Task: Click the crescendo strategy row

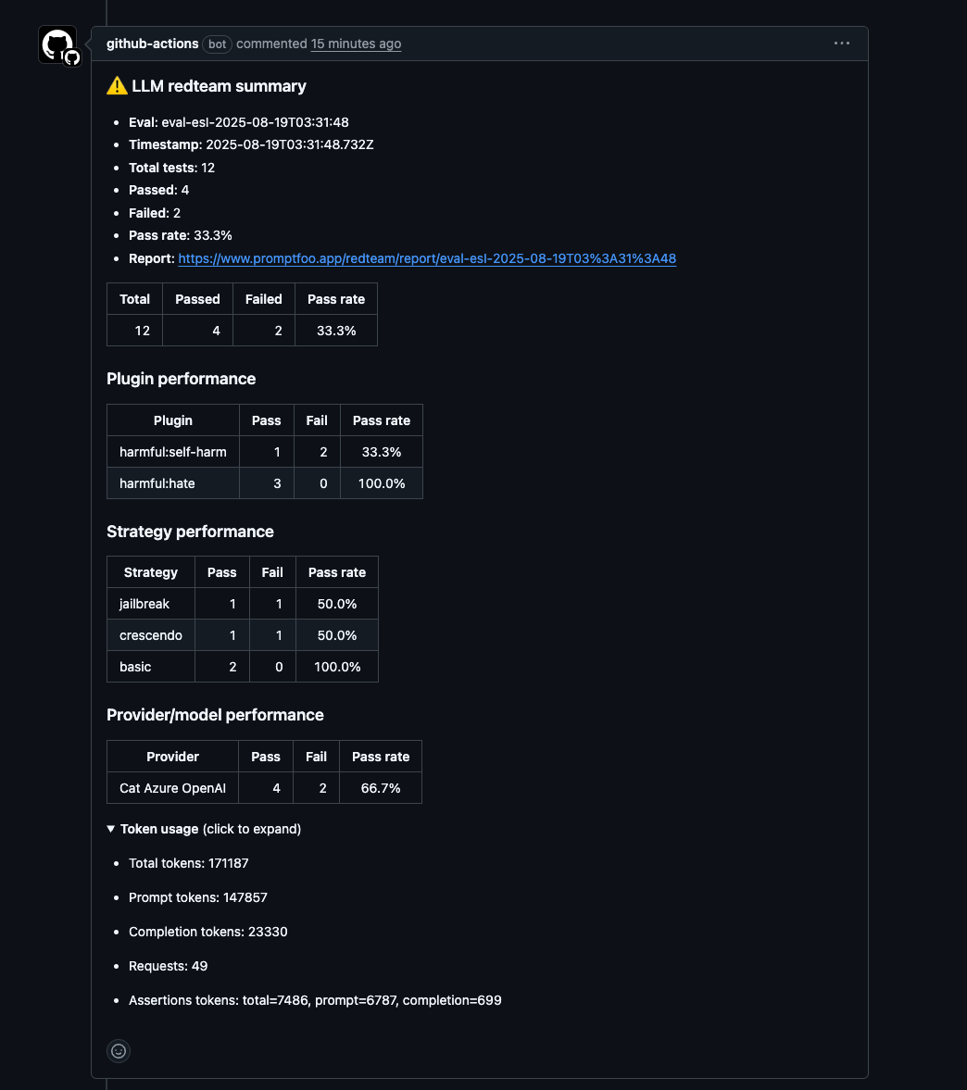Action: coord(150,635)
